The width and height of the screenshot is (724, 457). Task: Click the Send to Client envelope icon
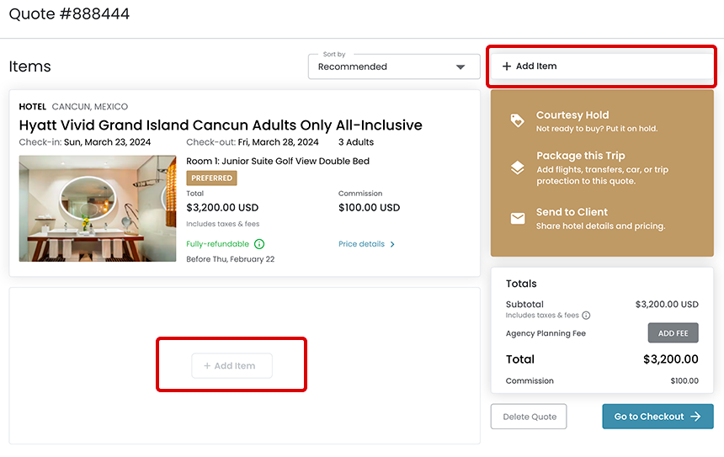coord(517,219)
